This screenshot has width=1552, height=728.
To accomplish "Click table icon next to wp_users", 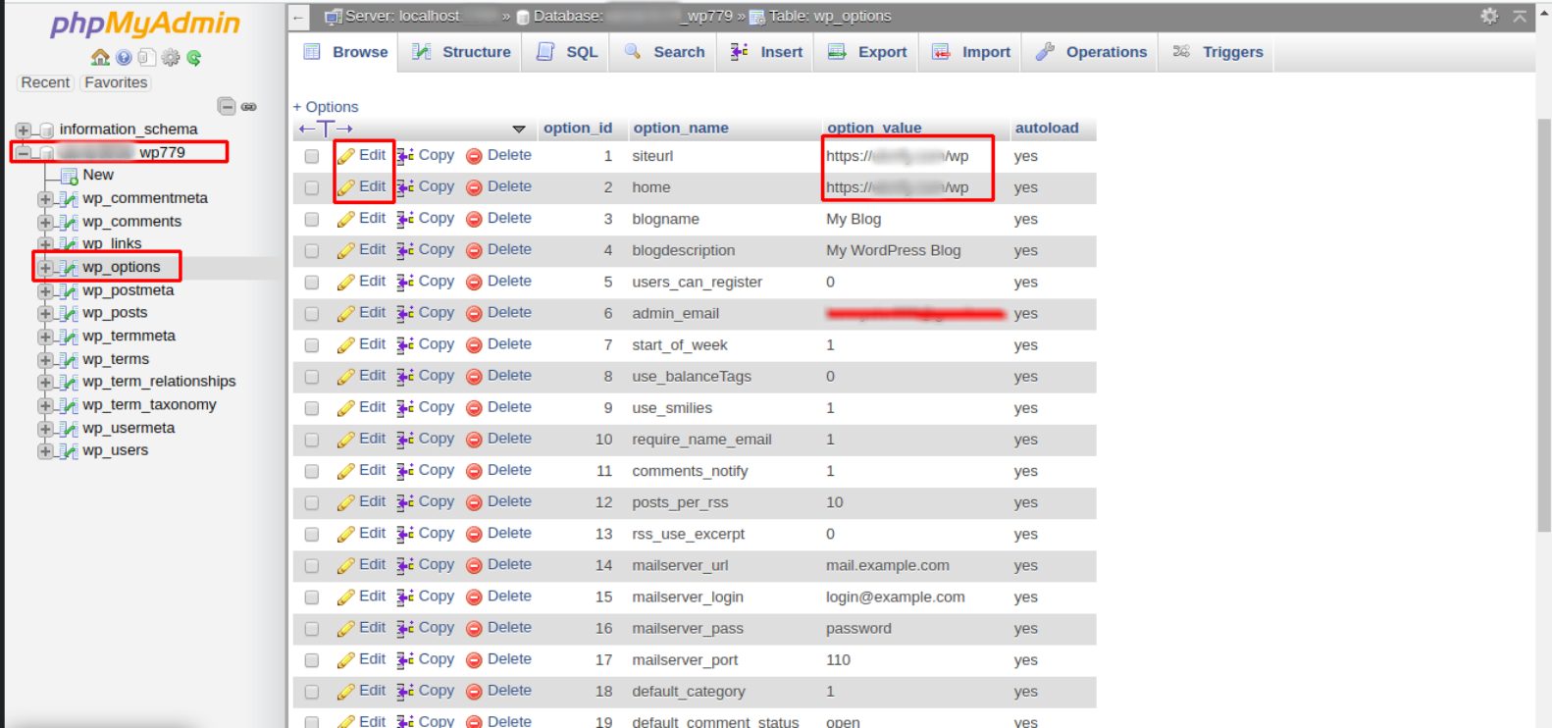I will [68, 451].
